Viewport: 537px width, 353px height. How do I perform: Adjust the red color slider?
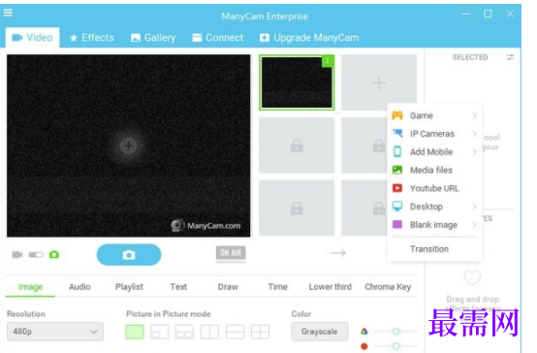(396, 346)
